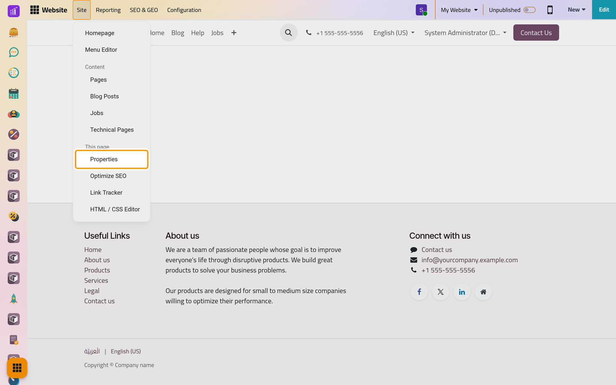Click the Legal link in footer
616x385 pixels.
[92, 291]
